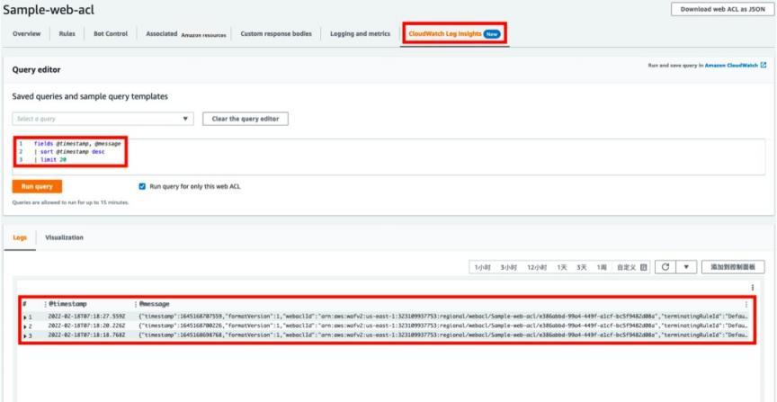Select the CloudWatch Log Insights tab
777x402 pixels.
[x=454, y=34]
